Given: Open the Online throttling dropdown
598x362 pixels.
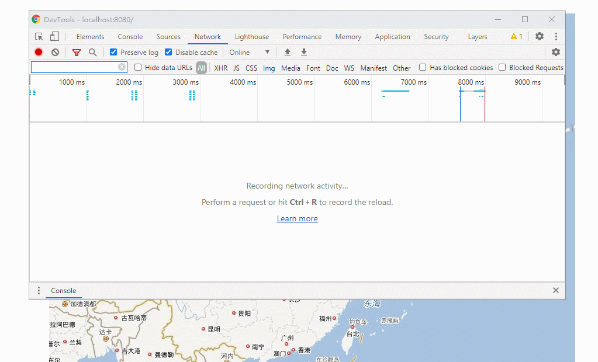Looking at the screenshot, I should (x=250, y=52).
